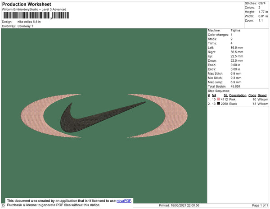The height and width of the screenshot is (209, 270).
Task: Click the Production Worksheet title
Action: coord(27,5)
